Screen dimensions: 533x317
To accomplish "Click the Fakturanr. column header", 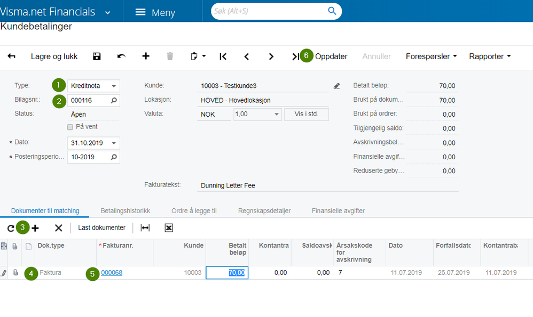I will [124, 252].
